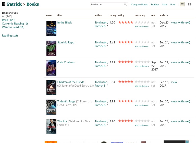Open author Tomlinson for Gate Crashers
Screen dimensions: 196x143
click(101, 64)
